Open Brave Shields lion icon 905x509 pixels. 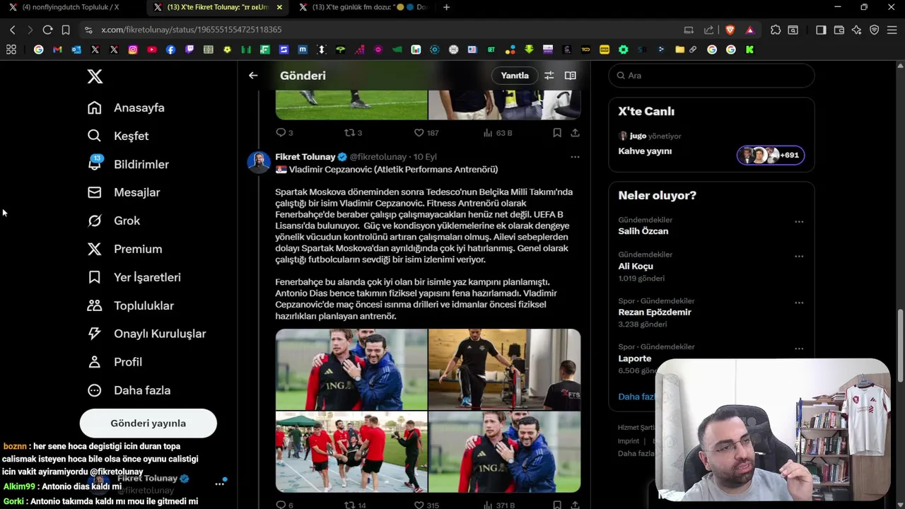tap(730, 30)
